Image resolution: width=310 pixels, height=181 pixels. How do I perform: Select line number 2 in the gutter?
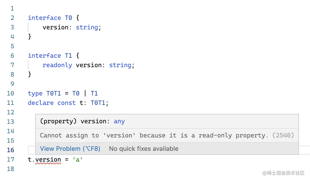point(12,18)
